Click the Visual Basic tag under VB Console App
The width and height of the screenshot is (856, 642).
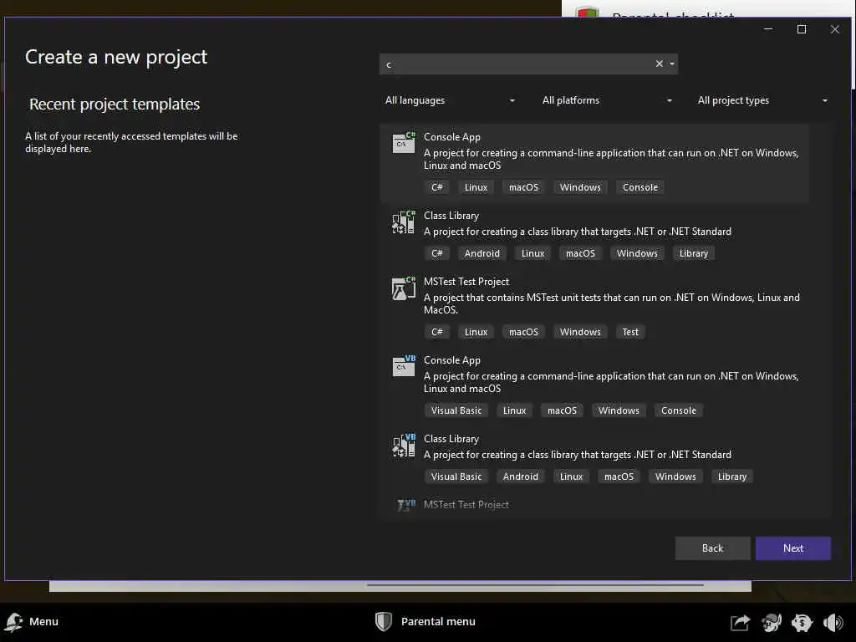456,410
